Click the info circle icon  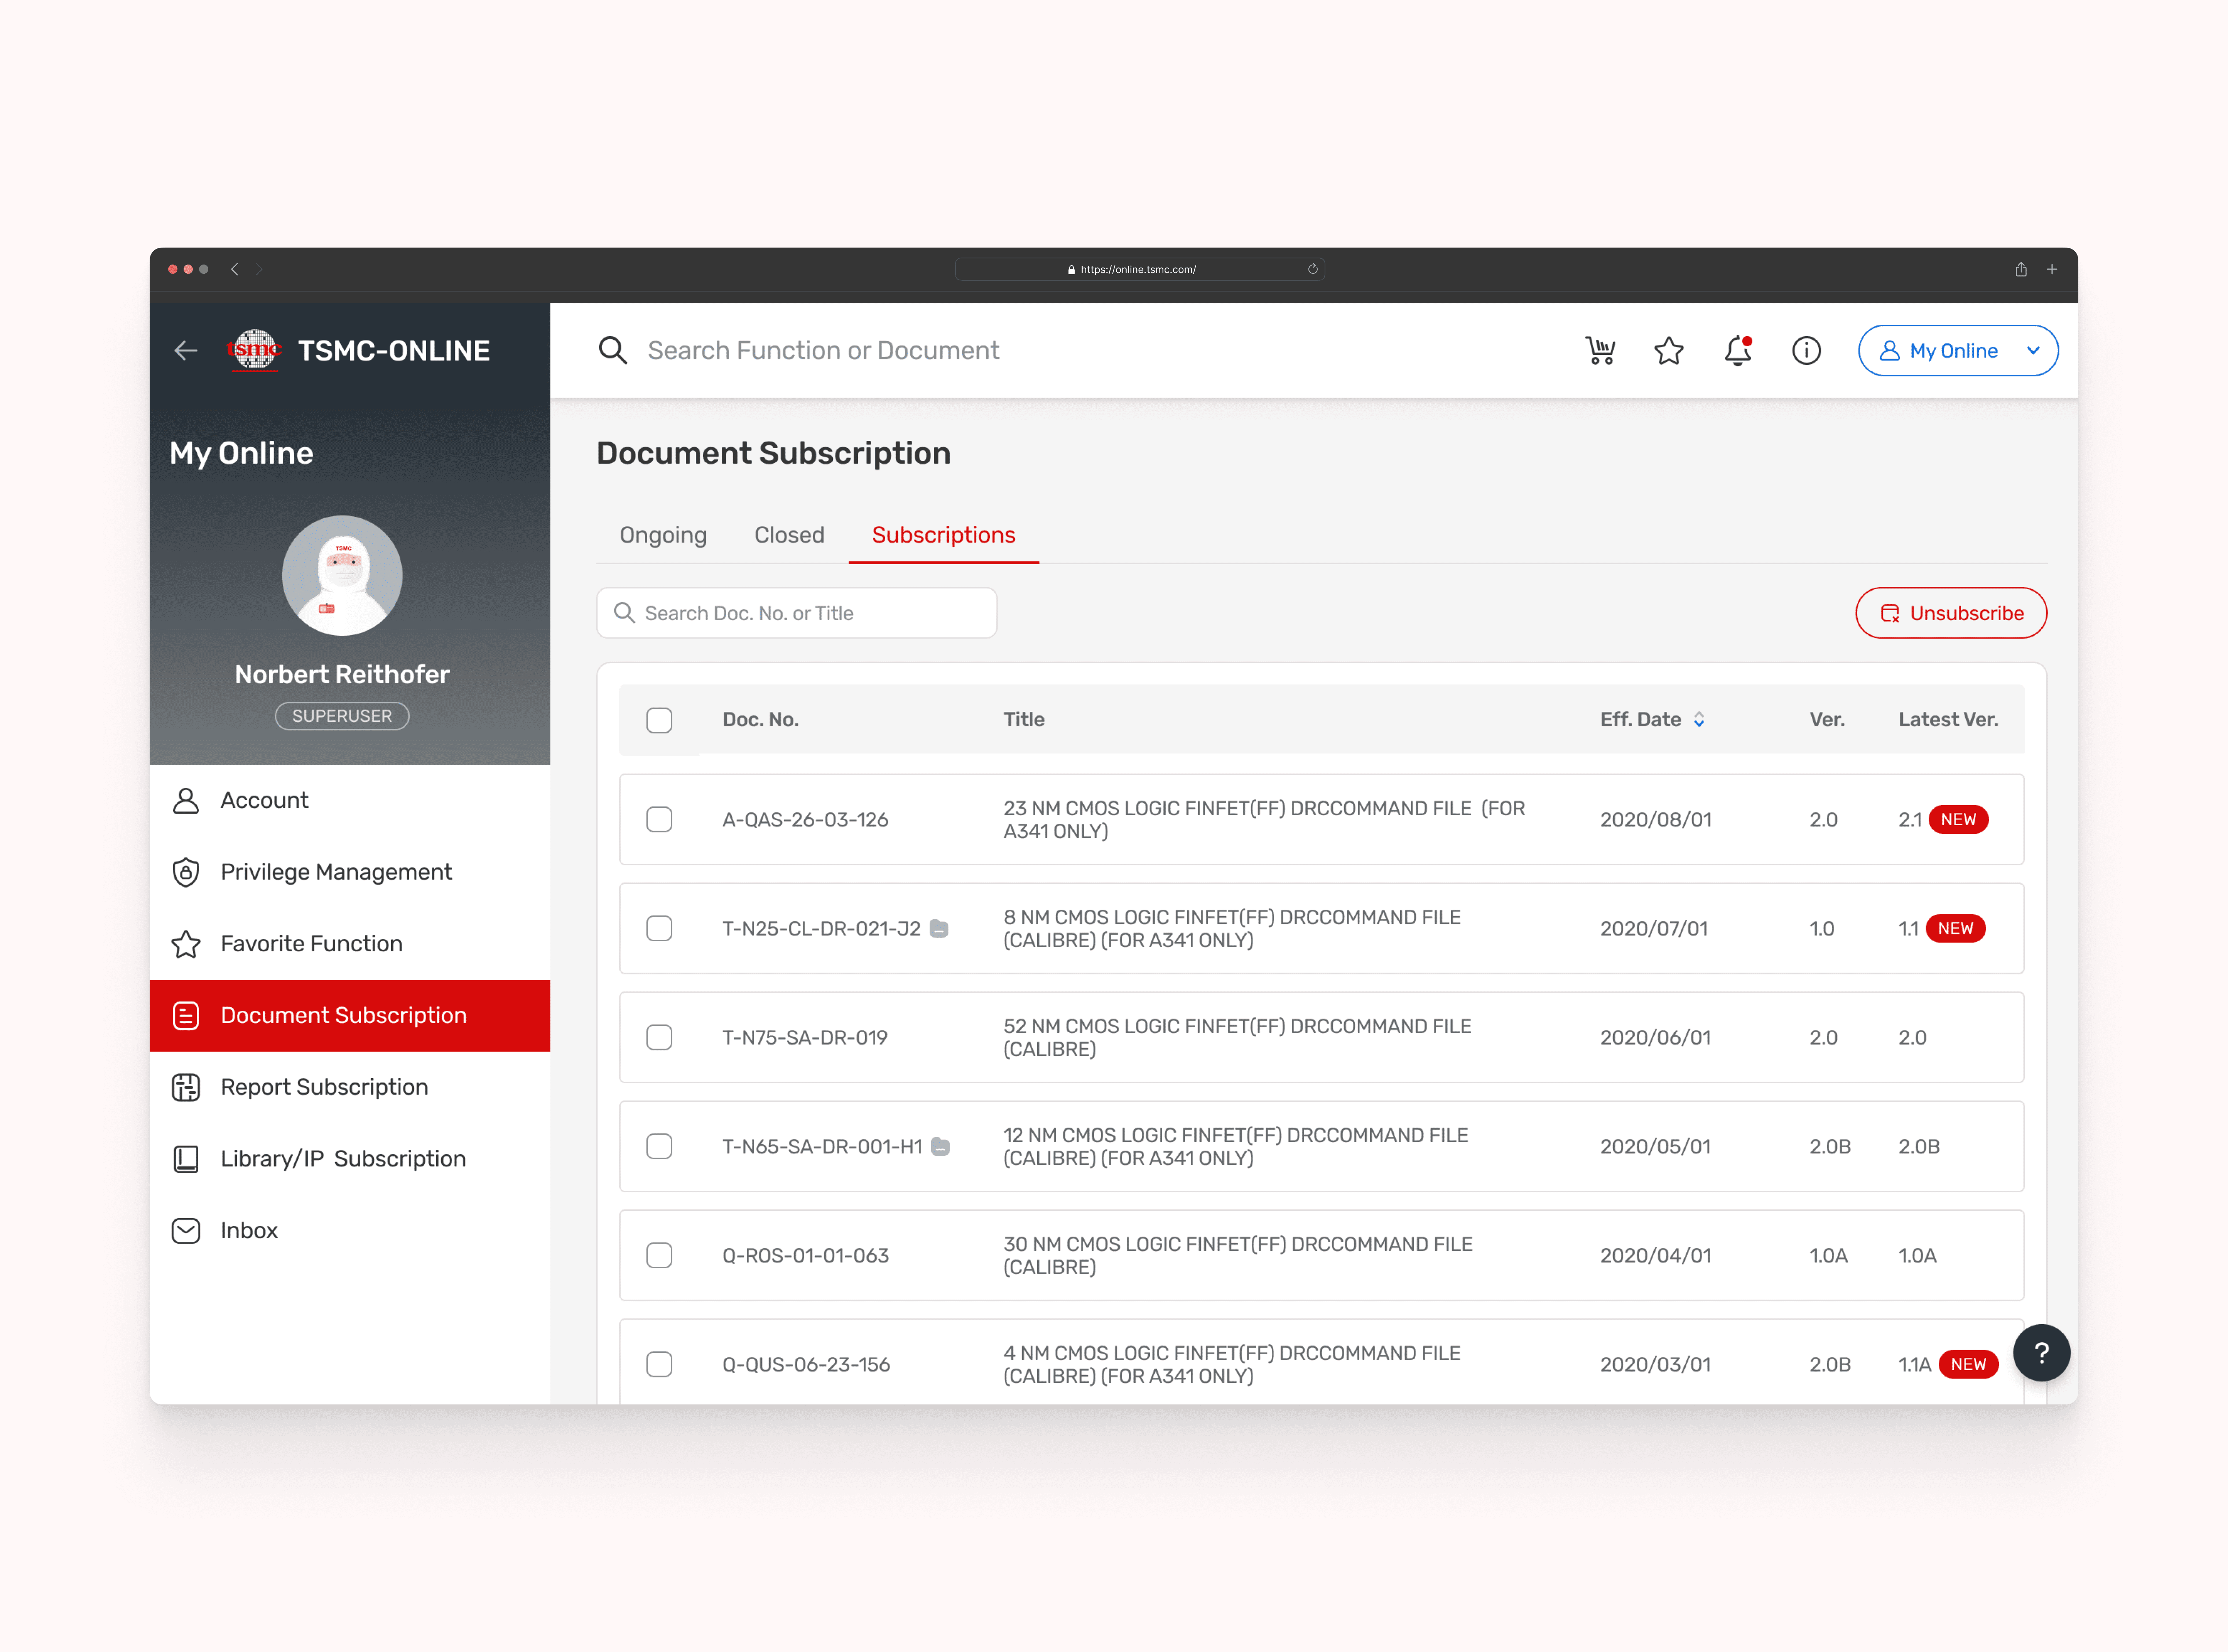pos(1806,351)
